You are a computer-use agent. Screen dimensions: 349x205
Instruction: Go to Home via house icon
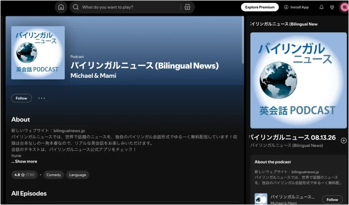pos(61,7)
